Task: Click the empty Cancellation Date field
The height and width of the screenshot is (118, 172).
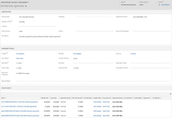Action: [x=150, y=63]
